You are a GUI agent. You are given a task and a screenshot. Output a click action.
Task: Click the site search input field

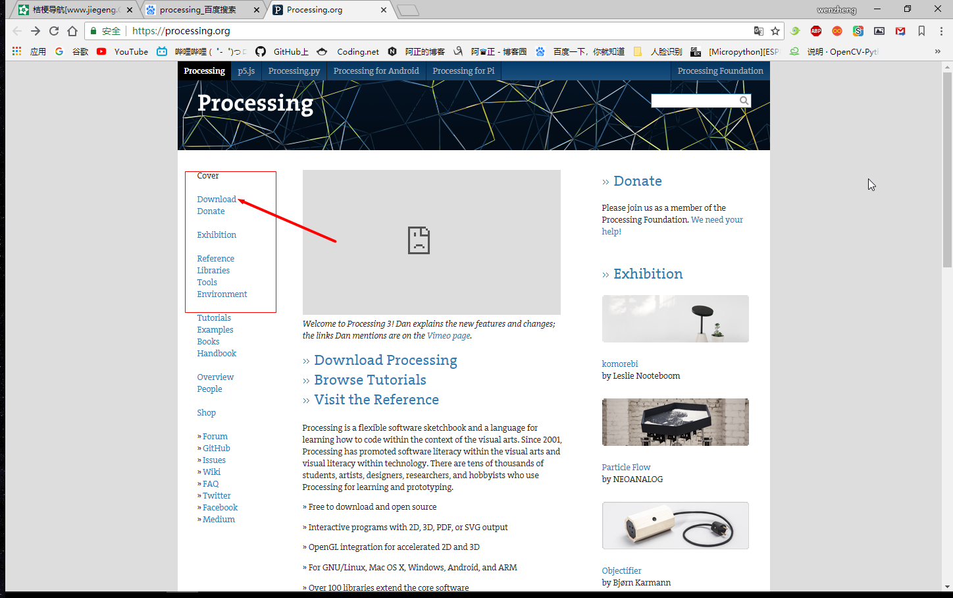(x=695, y=101)
